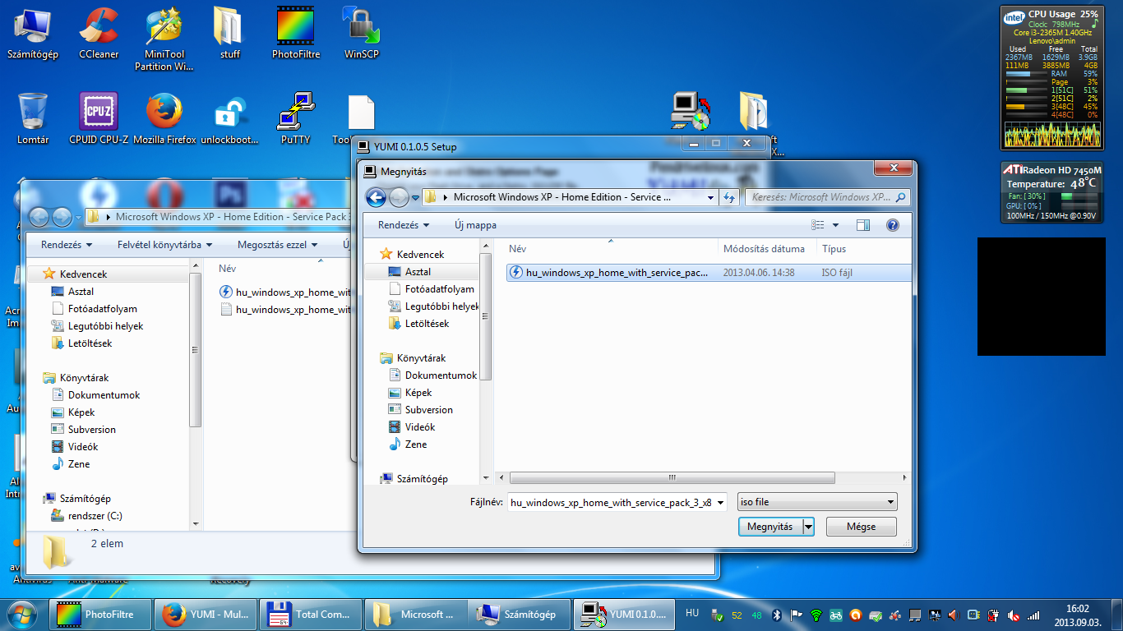Expand the Rendezés menu in Megnyitás dialog
The height and width of the screenshot is (631, 1123).
(x=404, y=225)
